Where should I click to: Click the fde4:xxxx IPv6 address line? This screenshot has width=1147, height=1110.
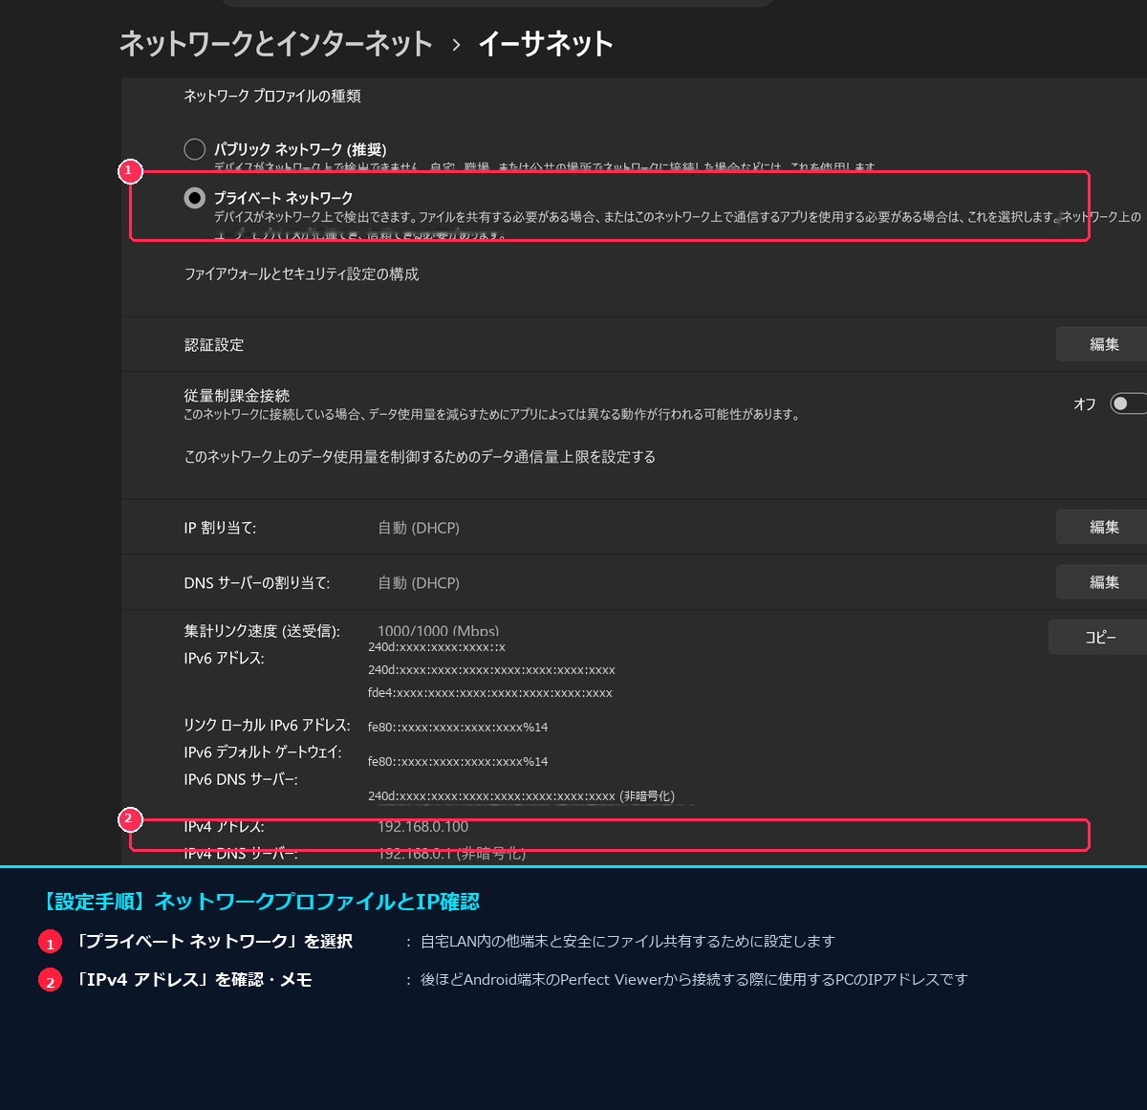click(489, 693)
